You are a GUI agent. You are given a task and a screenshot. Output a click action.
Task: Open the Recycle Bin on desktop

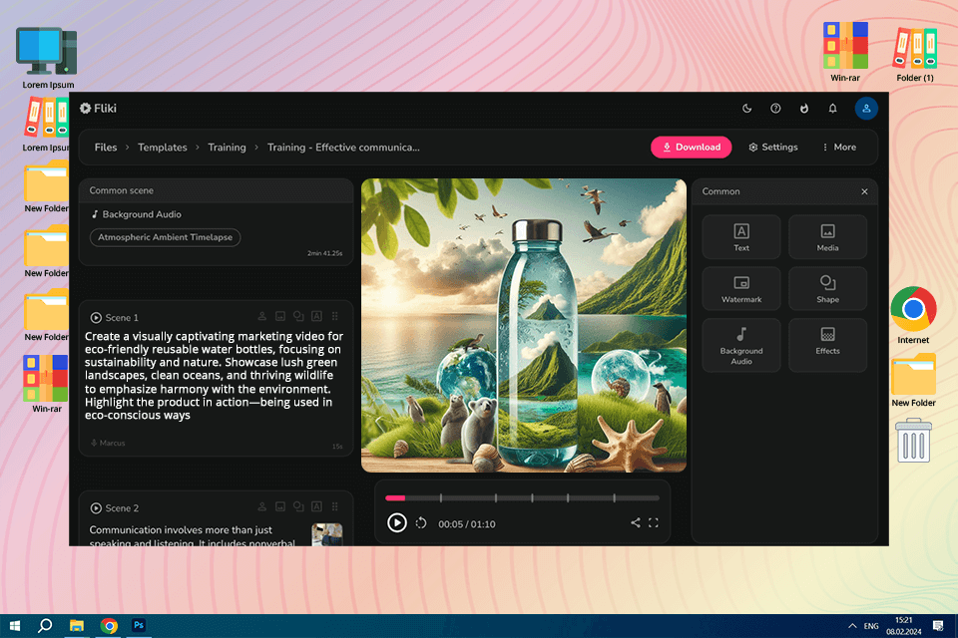pos(913,441)
